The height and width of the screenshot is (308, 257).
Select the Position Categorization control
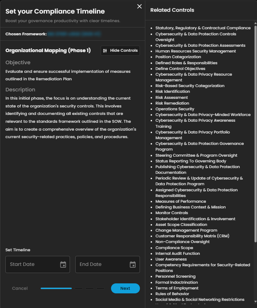click(x=178, y=56)
